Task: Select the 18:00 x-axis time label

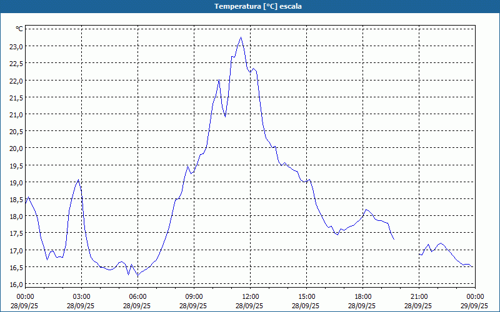Action: click(362, 296)
